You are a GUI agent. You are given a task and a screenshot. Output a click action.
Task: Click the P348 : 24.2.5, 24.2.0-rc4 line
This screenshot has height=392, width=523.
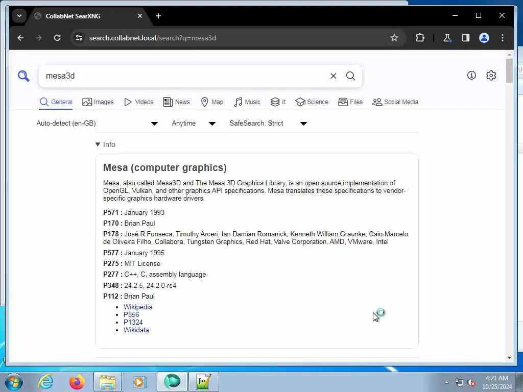[140, 286]
